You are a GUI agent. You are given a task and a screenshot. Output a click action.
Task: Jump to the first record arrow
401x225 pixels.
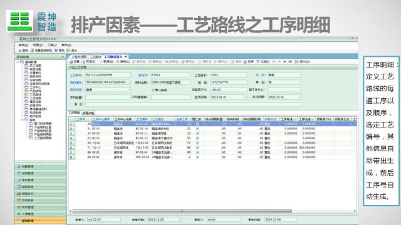pos(274,62)
